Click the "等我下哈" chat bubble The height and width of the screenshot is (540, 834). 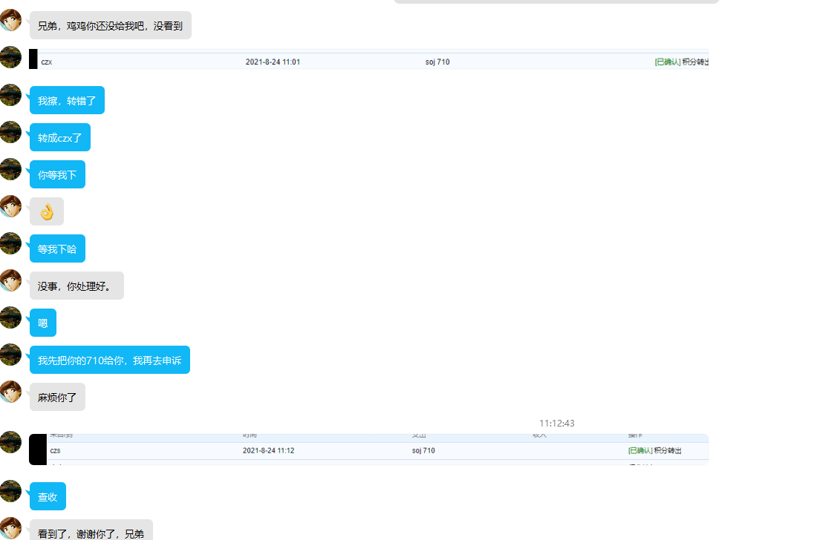tap(57, 248)
